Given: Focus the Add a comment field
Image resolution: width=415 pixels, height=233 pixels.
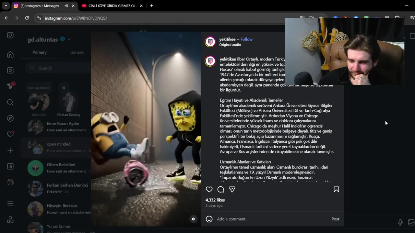Looking at the screenshot, I should tap(272, 219).
